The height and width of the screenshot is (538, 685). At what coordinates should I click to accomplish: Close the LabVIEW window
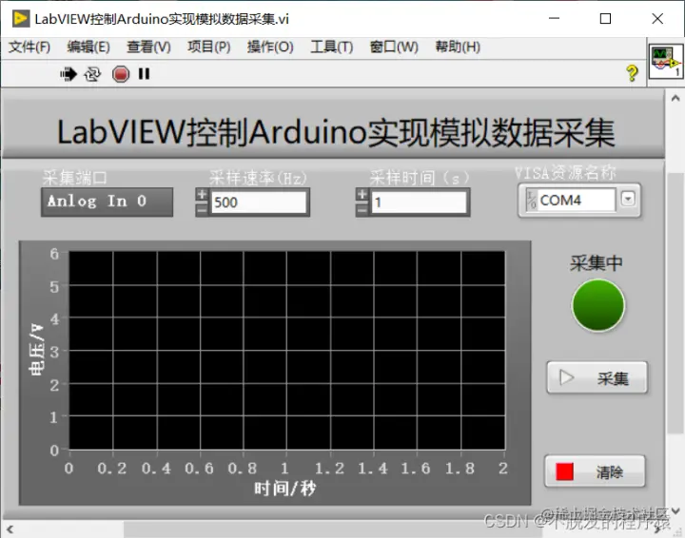pos(657,18)
